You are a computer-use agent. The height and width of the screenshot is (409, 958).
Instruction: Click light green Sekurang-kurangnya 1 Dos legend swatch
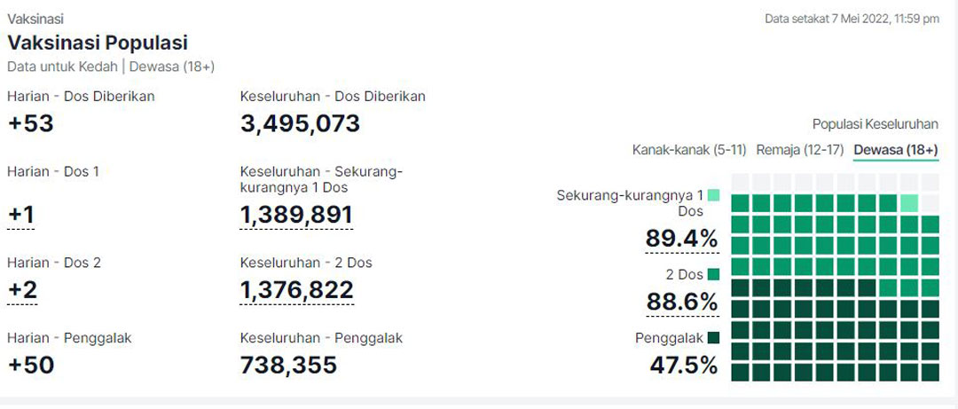click(x=713, y=196)
